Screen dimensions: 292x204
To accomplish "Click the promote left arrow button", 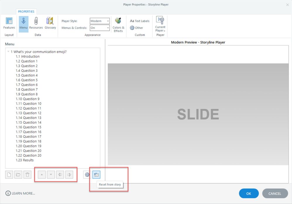I will pos(60,175).
